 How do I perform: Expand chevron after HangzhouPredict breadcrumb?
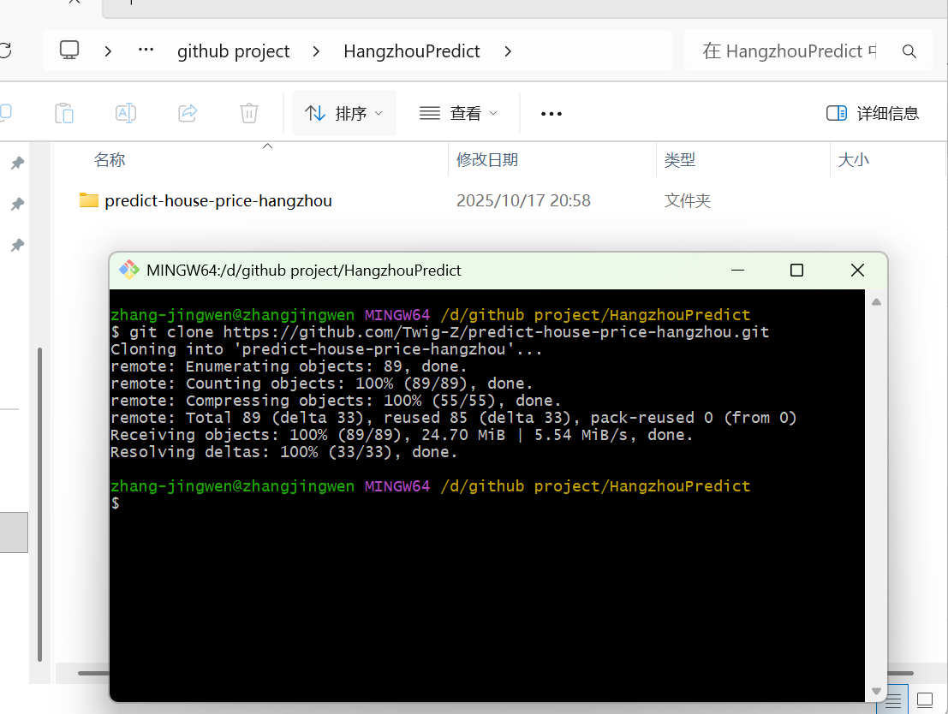point(508,51)
